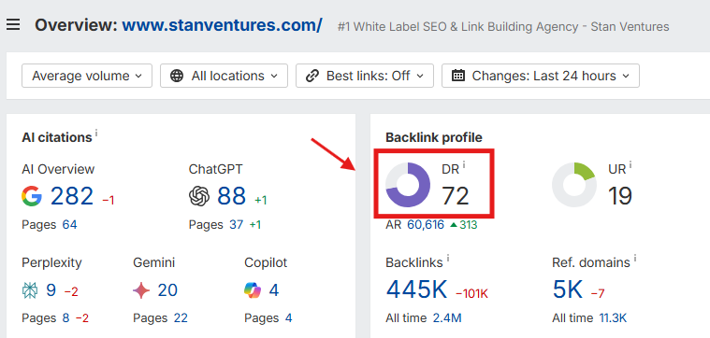This screenshot has width=710, height=338.
Task: Click the green AR change 313
Action: tap(464, 225)
